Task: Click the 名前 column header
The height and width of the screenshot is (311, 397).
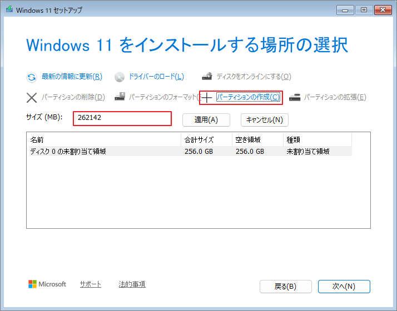Action: [x=105, y=139]
